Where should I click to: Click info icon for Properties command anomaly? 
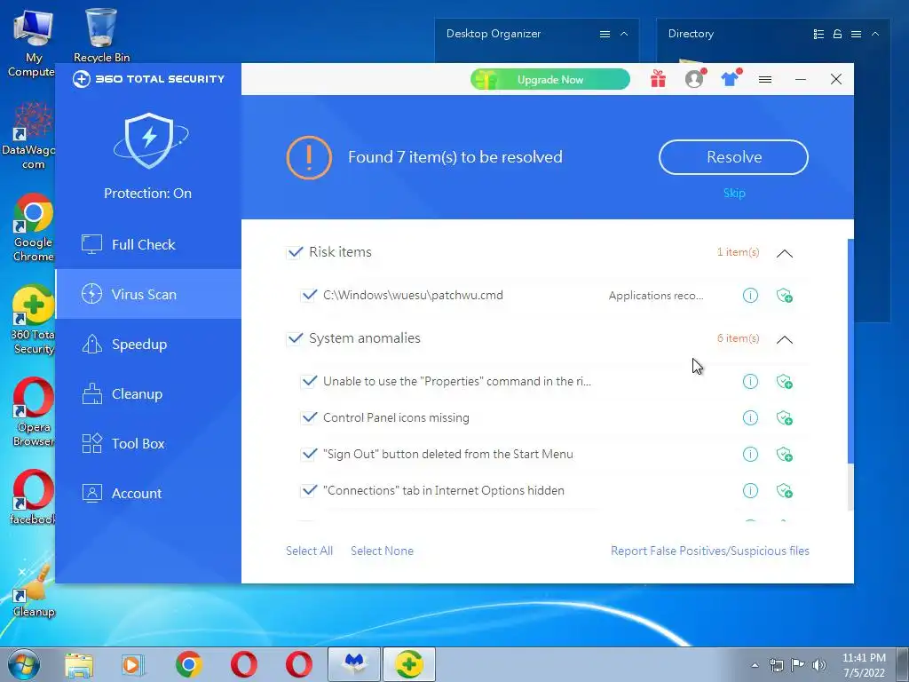[750, 381]
